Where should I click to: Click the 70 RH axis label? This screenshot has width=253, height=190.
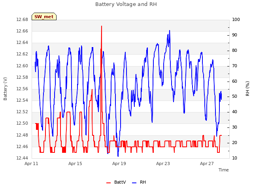click(x=234, y=66)
